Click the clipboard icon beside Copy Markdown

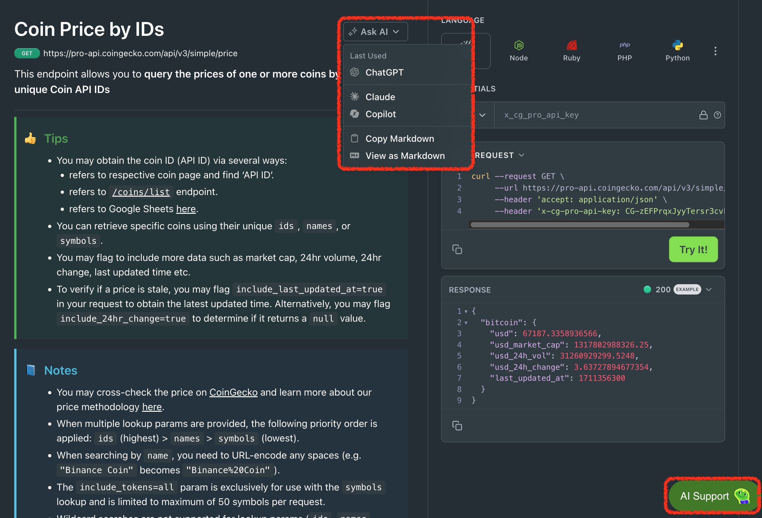click(355, 138)
